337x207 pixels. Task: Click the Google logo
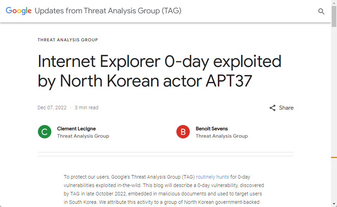pos(18,11)
